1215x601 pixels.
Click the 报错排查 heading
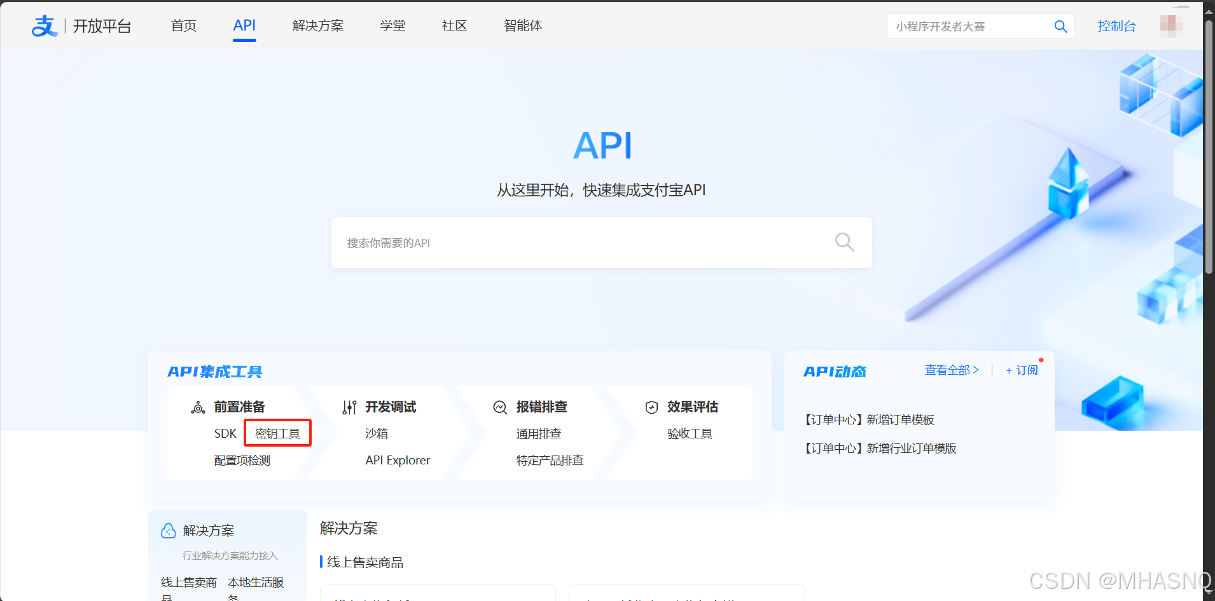pos(541,407)
